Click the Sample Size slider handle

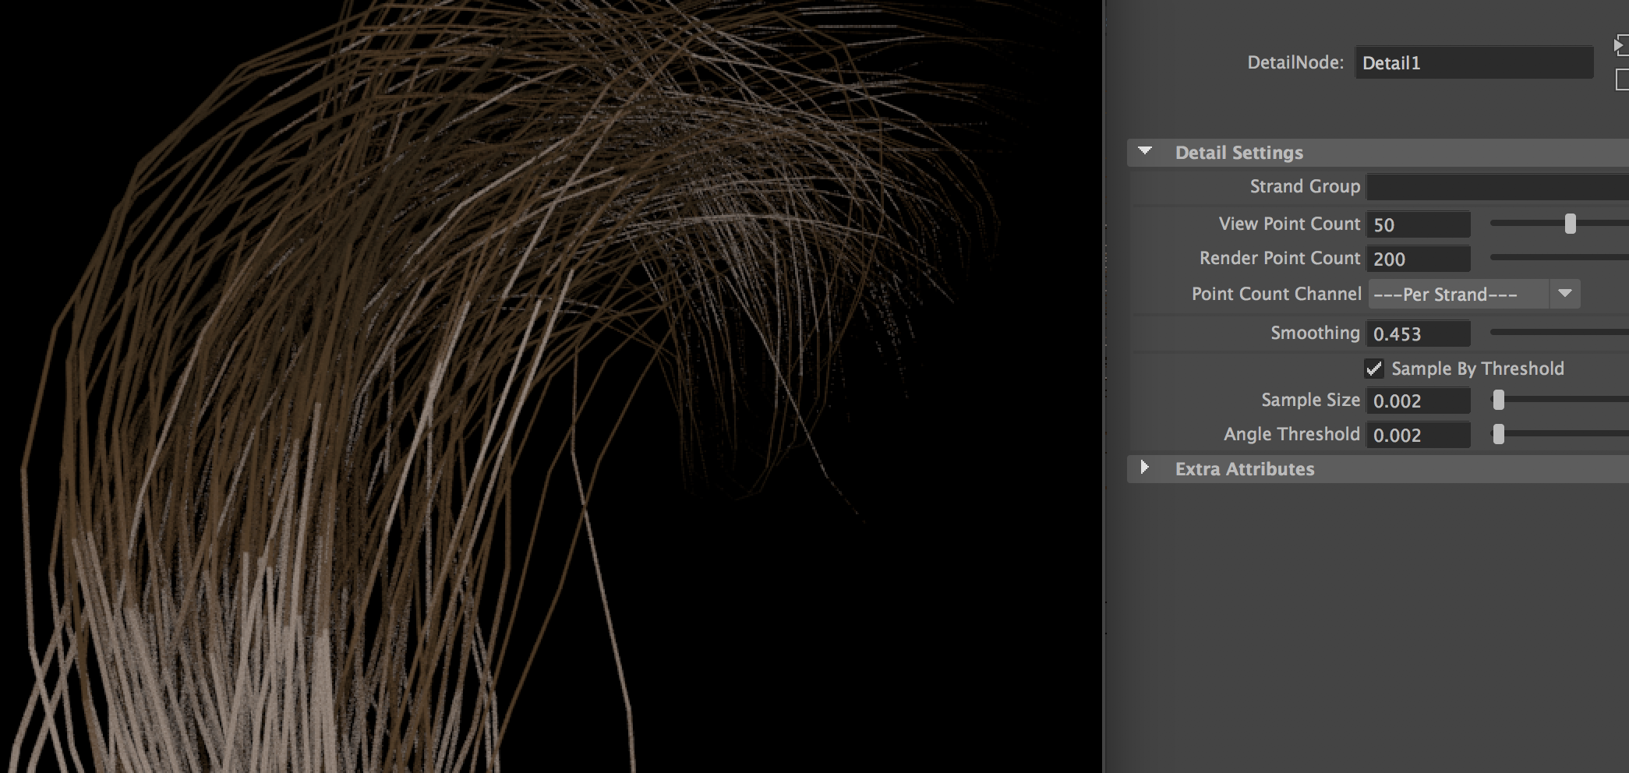click(1498, 401)
